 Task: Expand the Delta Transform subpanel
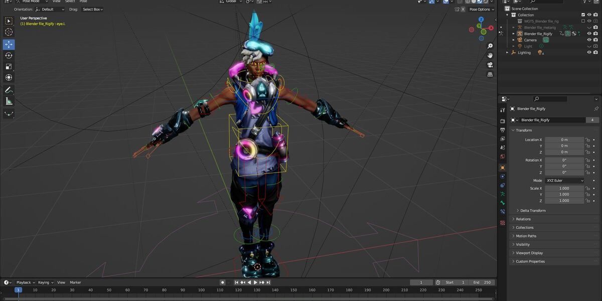click(532, 211)
